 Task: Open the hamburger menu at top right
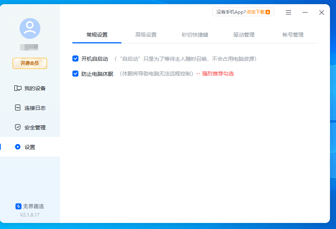click(x=288, y=12)
